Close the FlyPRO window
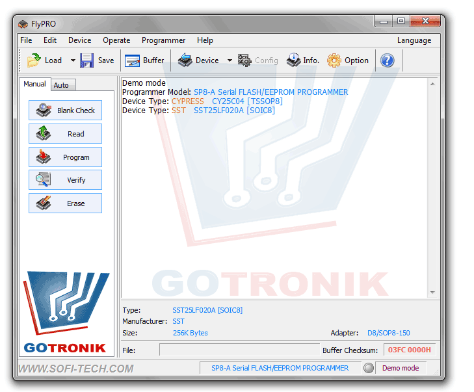Image resolution: width=474 pixels, height=392 pixels. pyautogui.click(x=425, y=21)
